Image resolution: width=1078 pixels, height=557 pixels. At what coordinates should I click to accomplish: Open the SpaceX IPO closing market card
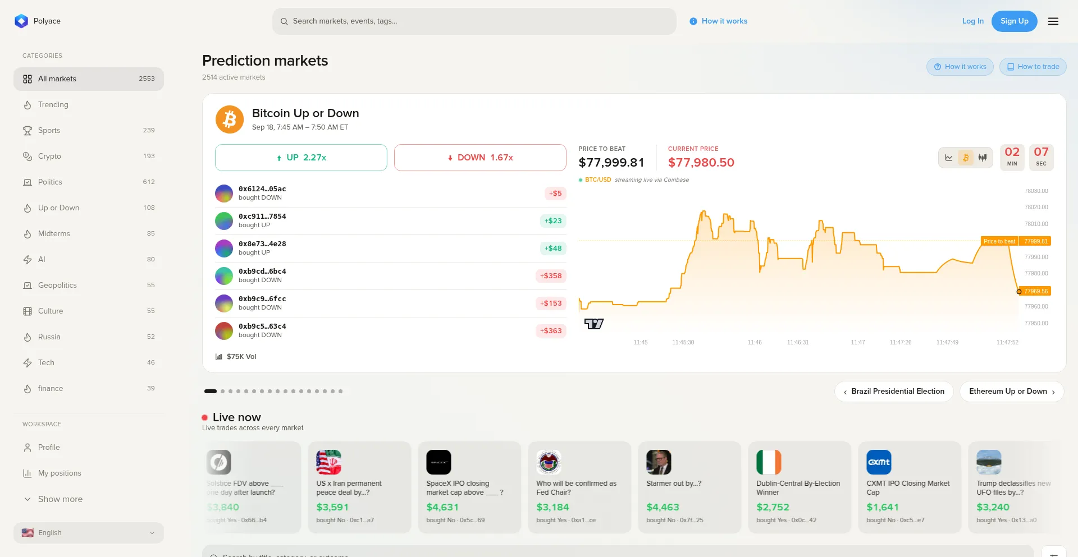pos(469,487)
